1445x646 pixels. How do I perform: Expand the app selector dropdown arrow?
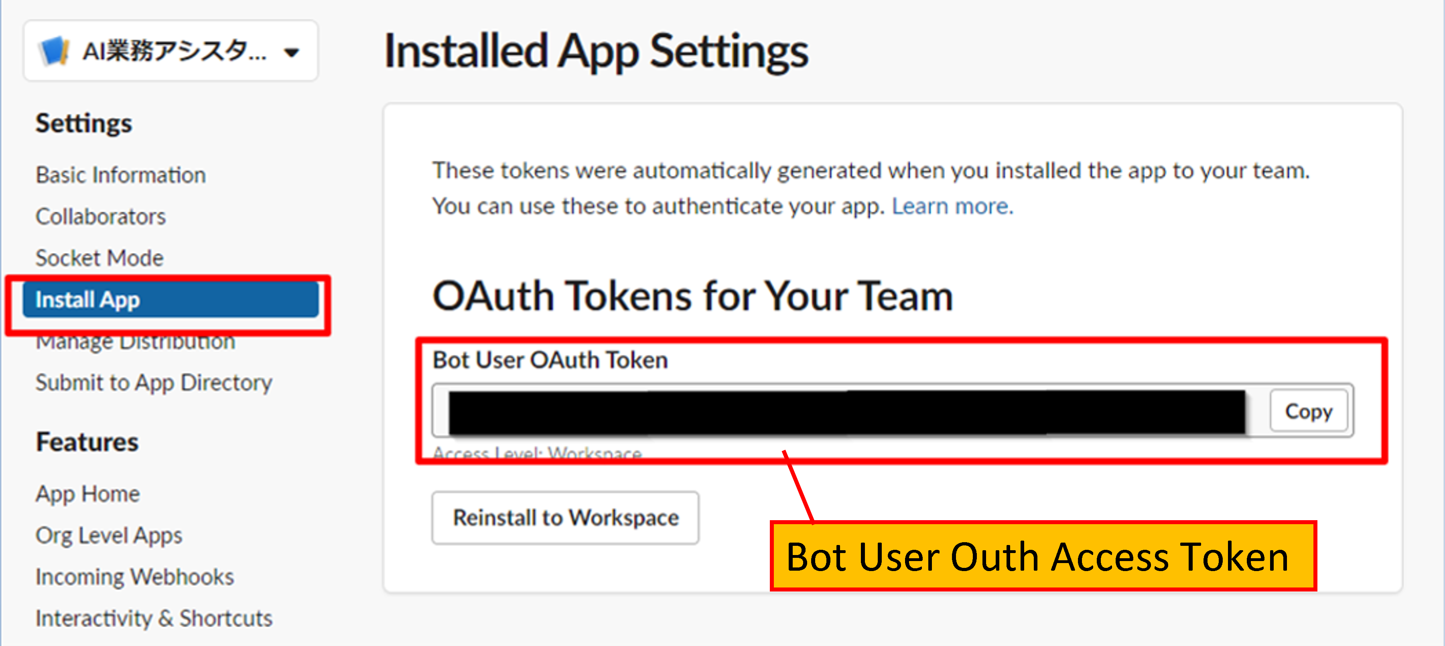(x=292, y=52)
